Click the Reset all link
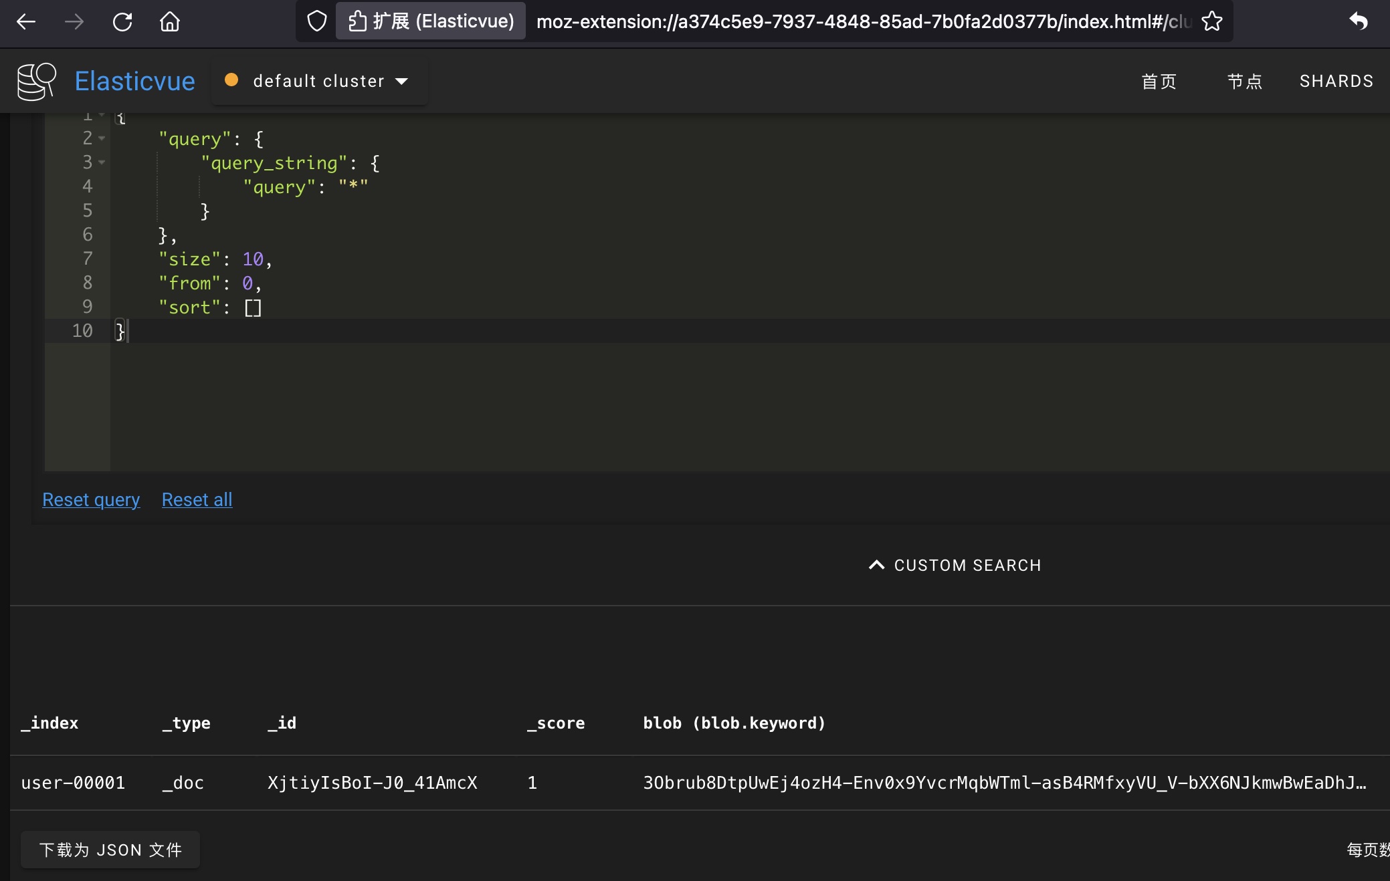 tap(197, 500)
